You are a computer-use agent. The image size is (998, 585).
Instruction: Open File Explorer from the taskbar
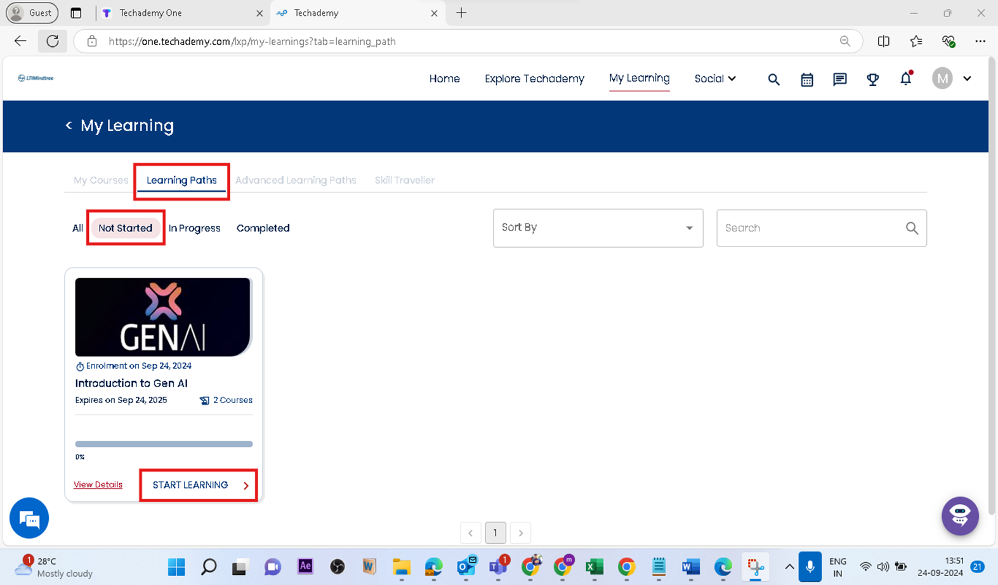coord(402,567)
